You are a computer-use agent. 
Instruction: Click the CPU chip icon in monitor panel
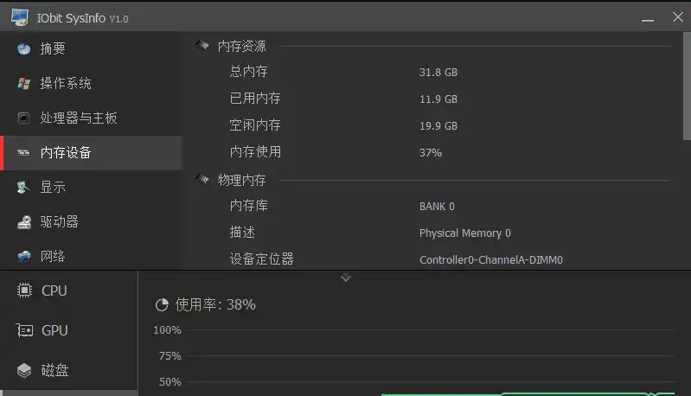[25, 291]
